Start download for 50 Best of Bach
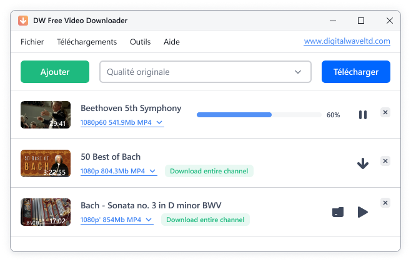 362,163
